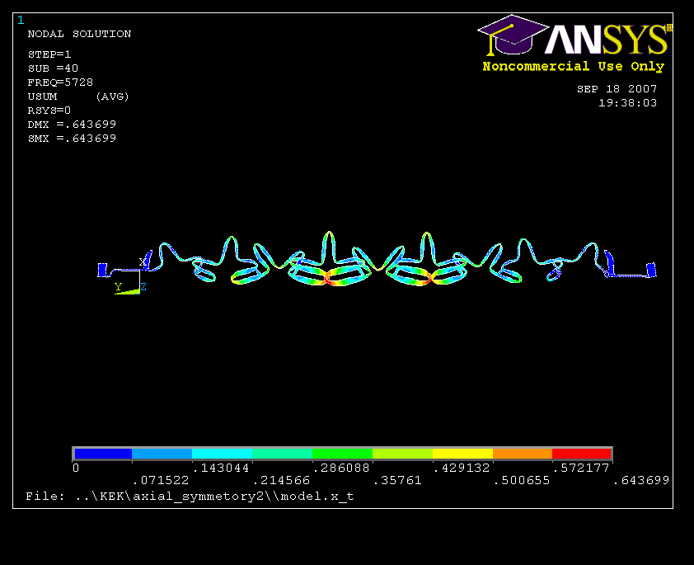Click the date 'SEP 18 2007'

617,89
